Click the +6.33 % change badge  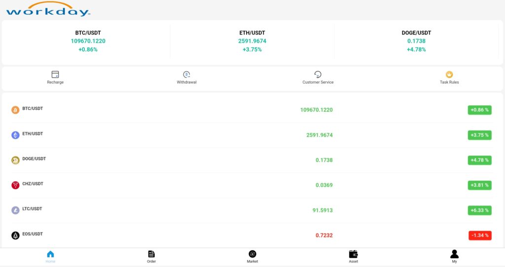[479, 210]
